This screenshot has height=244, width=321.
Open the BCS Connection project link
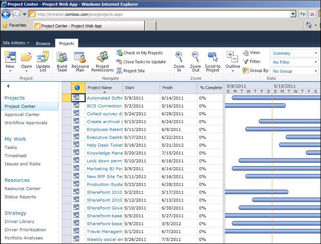pos(104,106)
